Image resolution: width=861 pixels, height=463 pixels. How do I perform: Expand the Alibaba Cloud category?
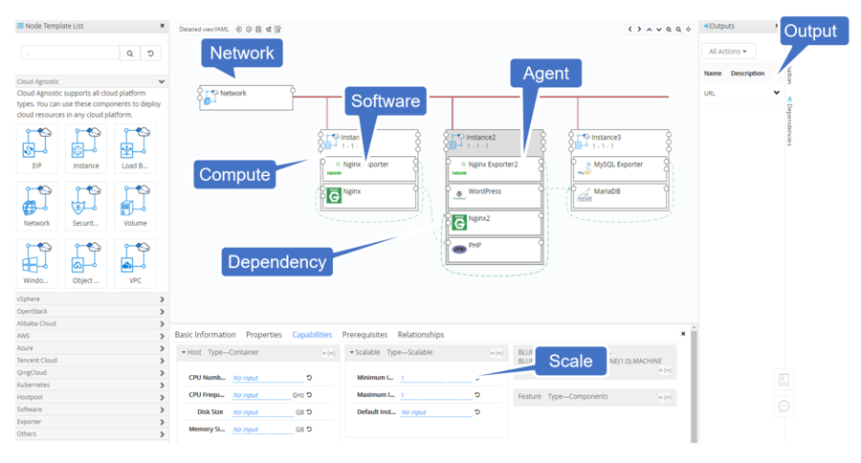[162, 323]
